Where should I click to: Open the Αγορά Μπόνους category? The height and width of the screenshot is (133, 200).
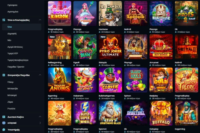pyautogui.click(x=15, y=47)
